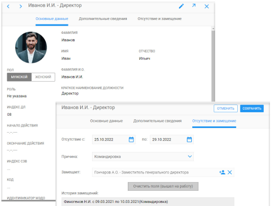The width and height of the screenshot is (272, 206).
Task: Select Женский gender option
Action: point(43,77)
